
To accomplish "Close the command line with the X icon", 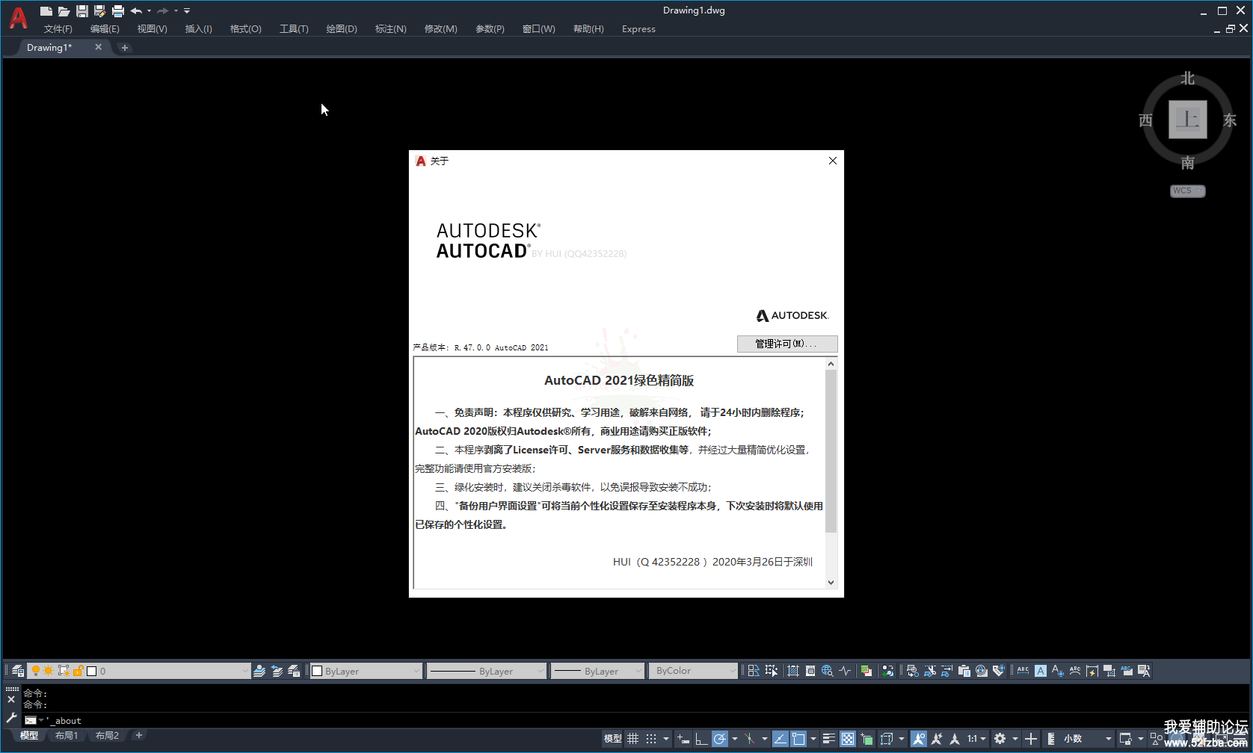I will tap(11, 700).
